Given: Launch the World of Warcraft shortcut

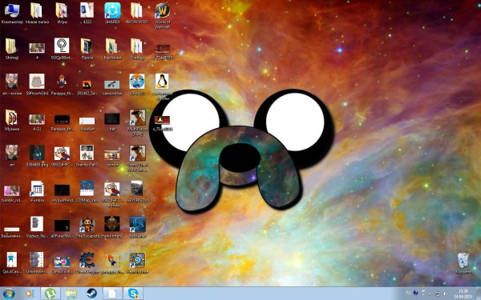Looking at the screenshot, I should [162, 16].
